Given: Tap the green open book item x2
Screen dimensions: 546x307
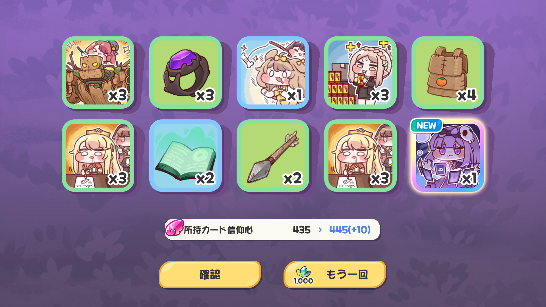Looking at the screenshot, I should (185, 155).
